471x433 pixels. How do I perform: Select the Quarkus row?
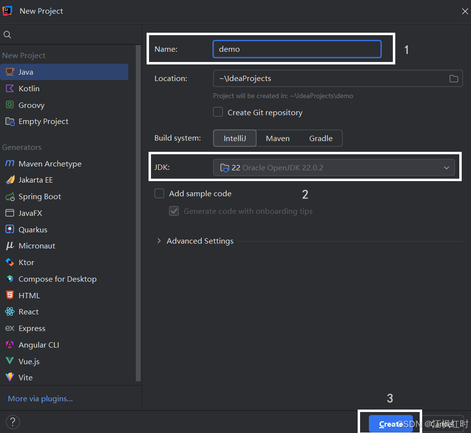click(x=64, y=229)
